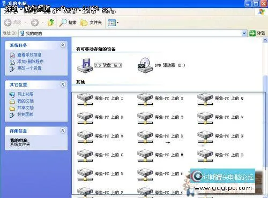This screenshot has width=268, height=198.
Task: Click the vertical scrollbar thumb
Action: click(265, 121)
